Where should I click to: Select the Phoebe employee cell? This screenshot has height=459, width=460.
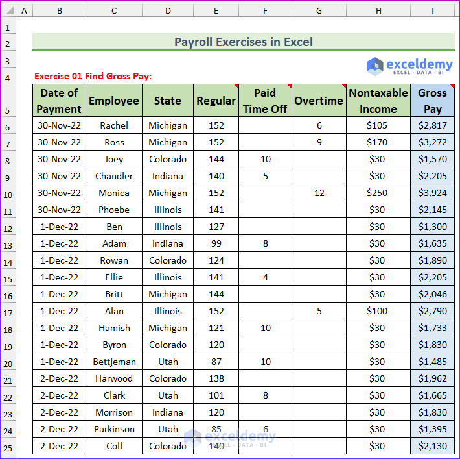(x=114, y=210)
